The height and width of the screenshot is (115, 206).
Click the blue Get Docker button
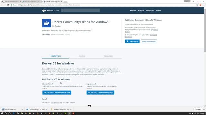[132, 42]
